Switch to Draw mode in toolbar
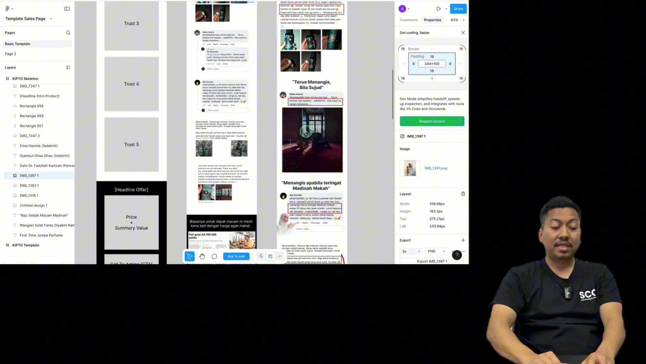Image resolution: width=646 pixels, height=364 pixels. coord(261,256)
